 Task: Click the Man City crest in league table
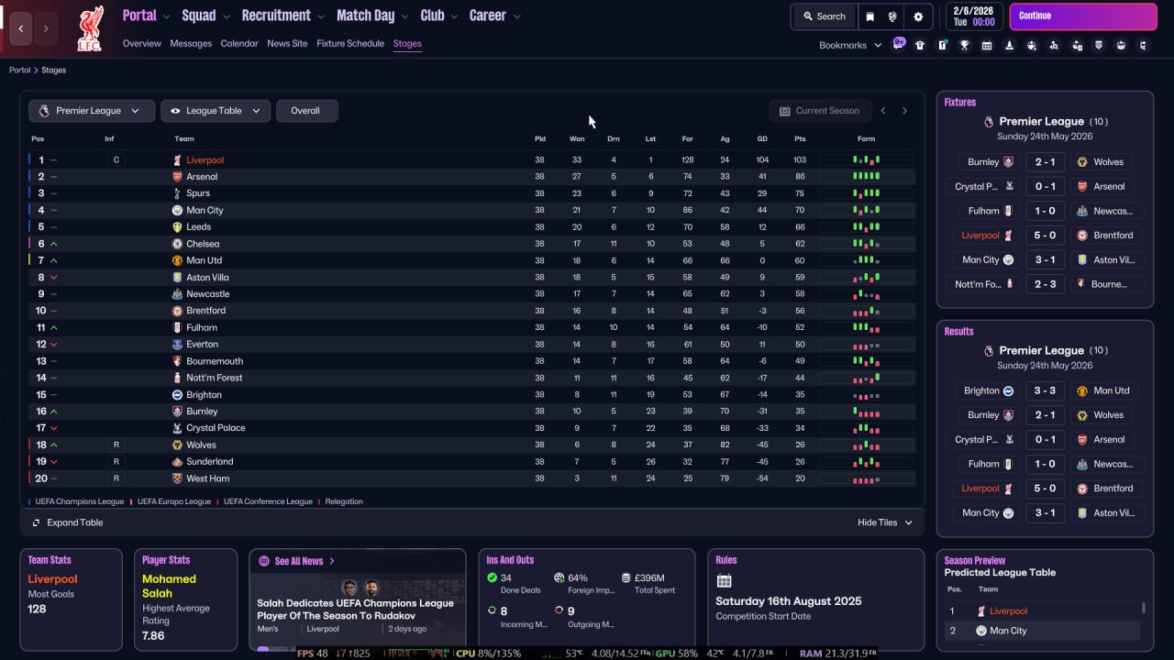[x=178, y=210]
